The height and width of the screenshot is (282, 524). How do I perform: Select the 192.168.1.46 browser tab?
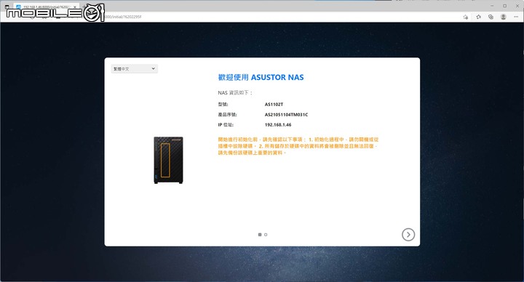point(47,7)
